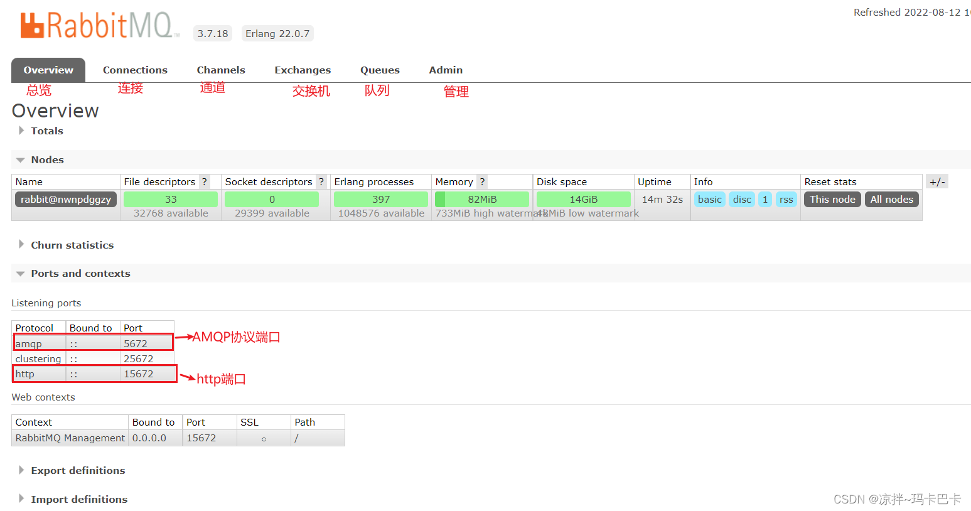This screenshot has height=511, width=971.
Task: Click the disc info tag
Action: 742,200
